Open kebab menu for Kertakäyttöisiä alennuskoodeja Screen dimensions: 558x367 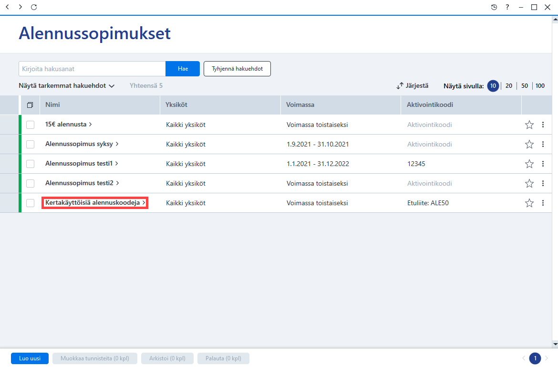[543, 203]
